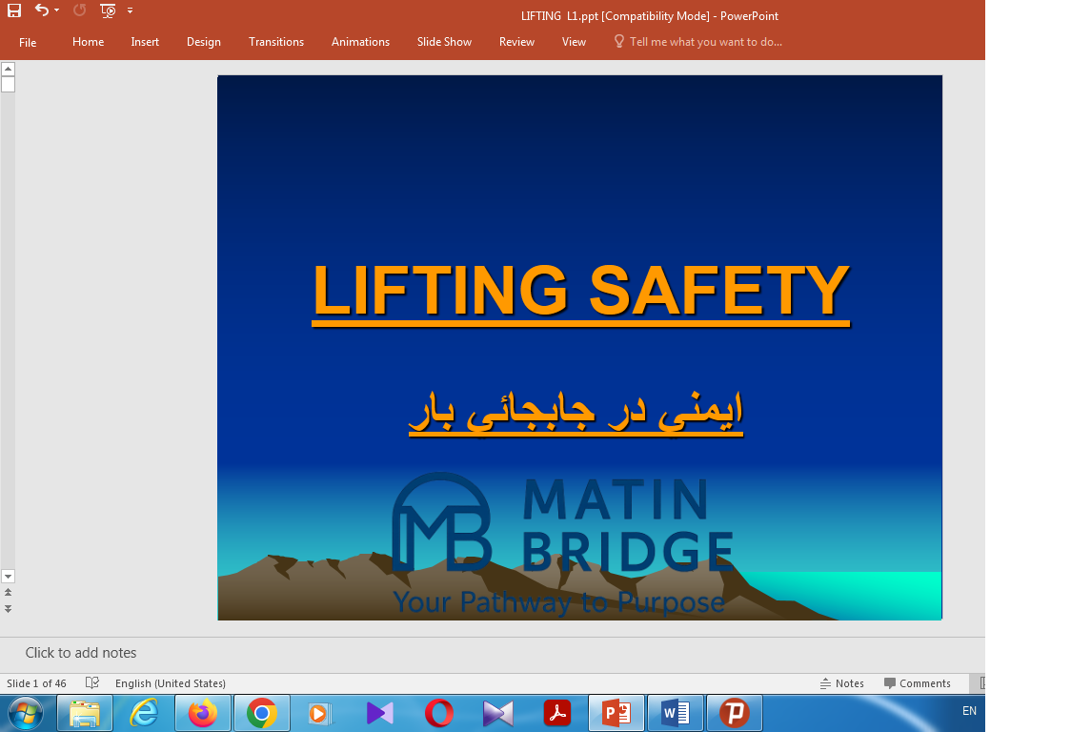Go to next slide with double-down arrow
The image size is (1071, 732).
point(8,608)
